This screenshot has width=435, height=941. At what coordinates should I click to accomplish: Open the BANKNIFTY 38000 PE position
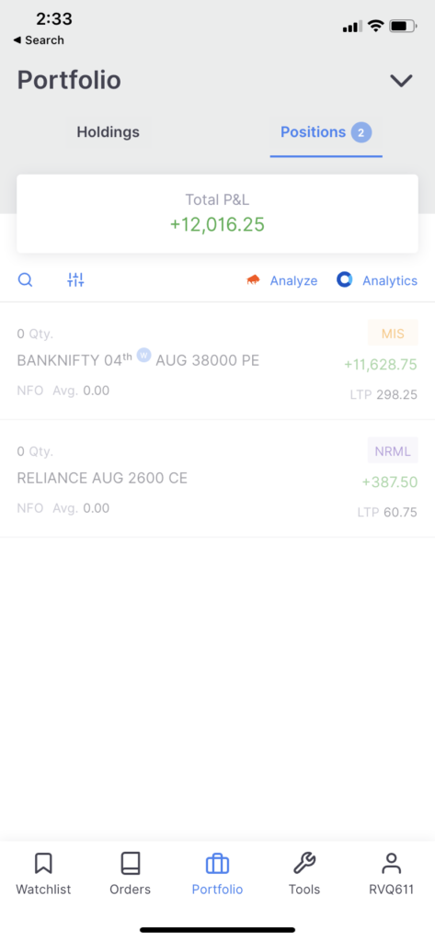click(x=217, y=361)
